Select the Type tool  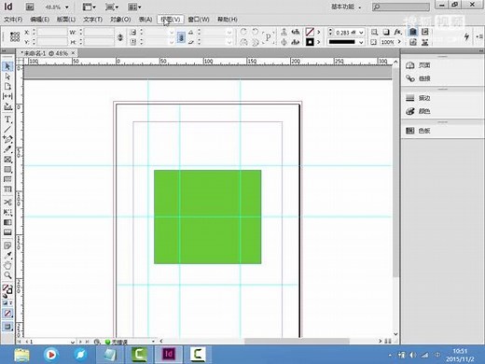[x=7, y=119]
